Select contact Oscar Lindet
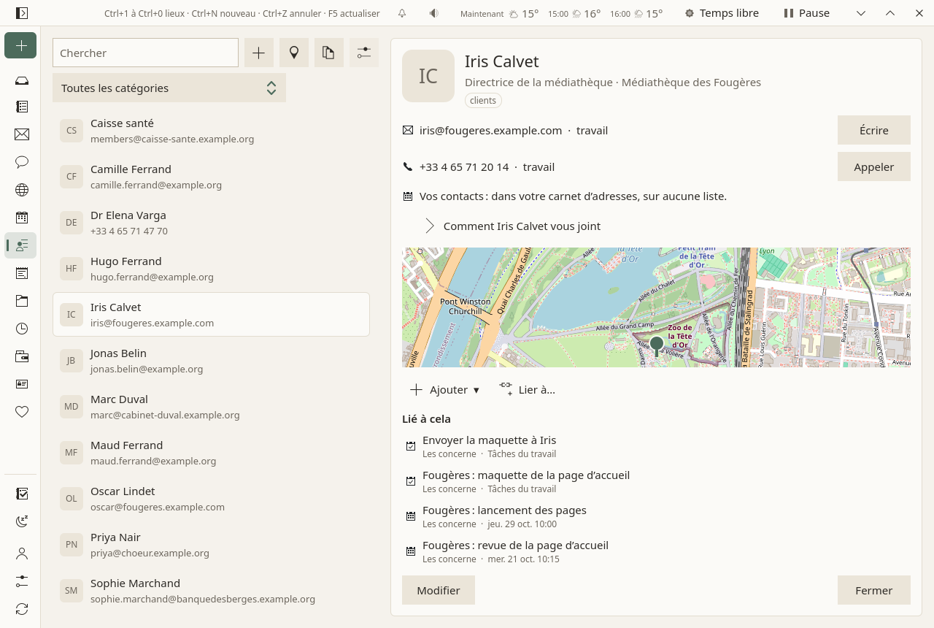 211,499
